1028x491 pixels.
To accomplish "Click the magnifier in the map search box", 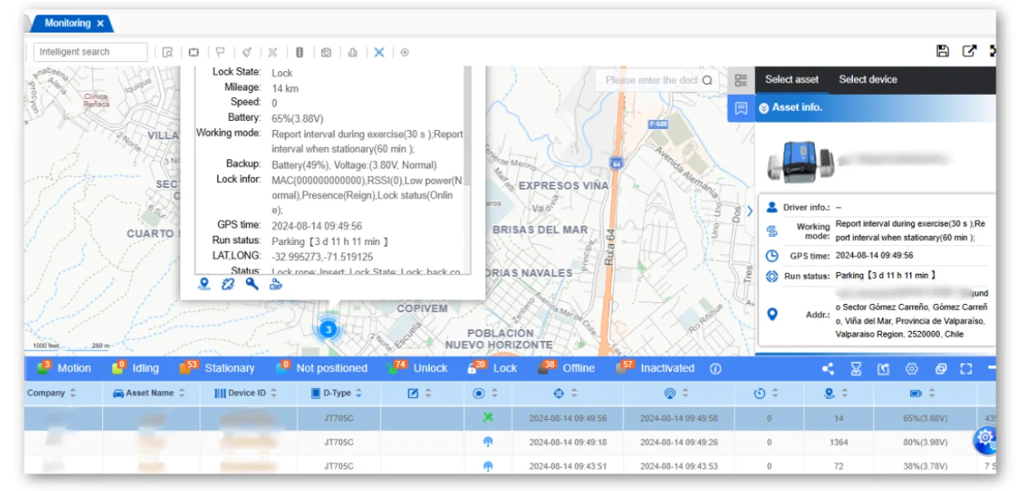I will 708,80.
